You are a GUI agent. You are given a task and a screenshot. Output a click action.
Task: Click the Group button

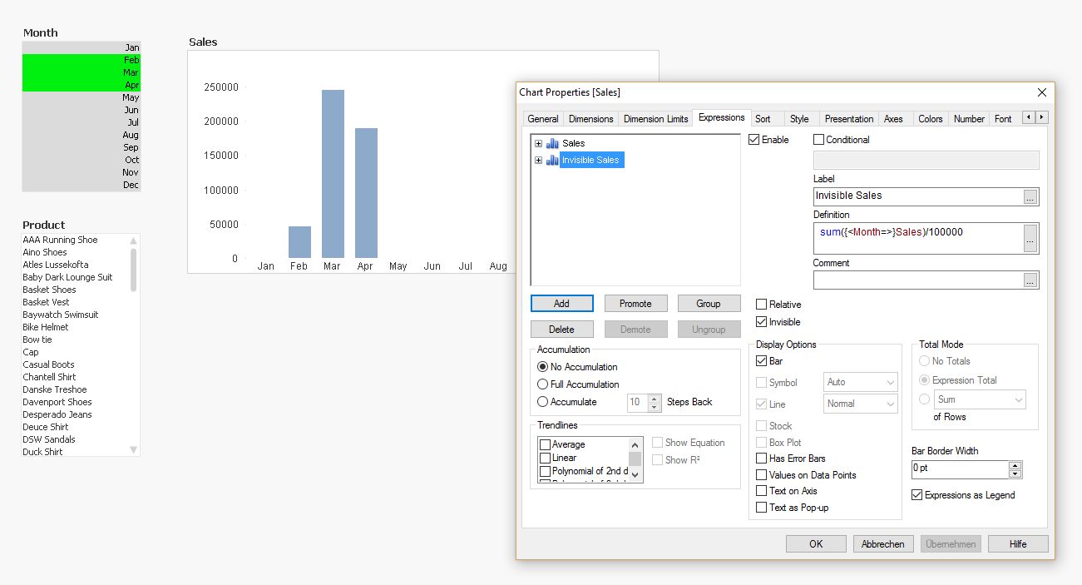point(709,304)
